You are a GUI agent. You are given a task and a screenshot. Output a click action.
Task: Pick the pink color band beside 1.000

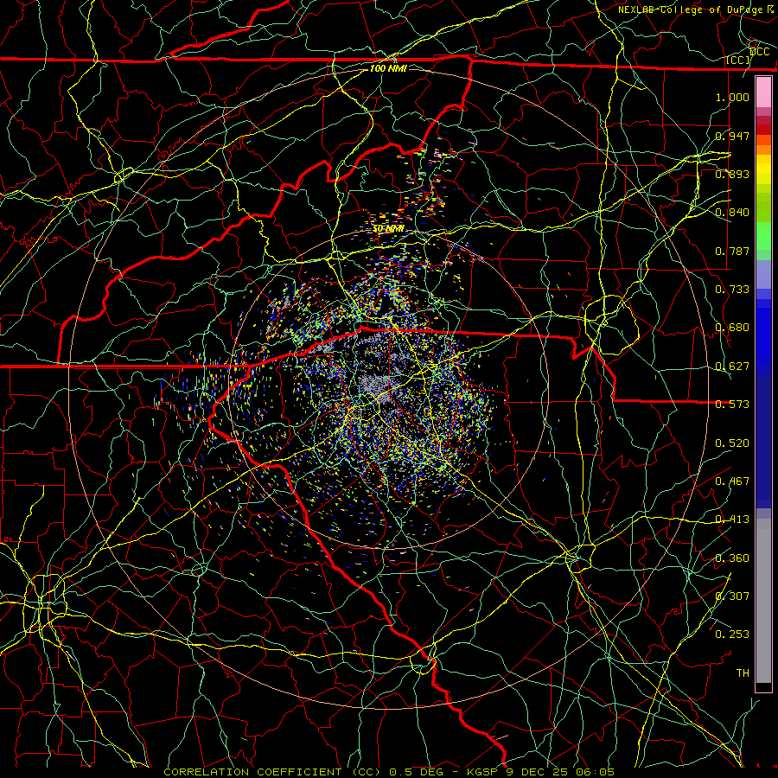coord(763,92)
